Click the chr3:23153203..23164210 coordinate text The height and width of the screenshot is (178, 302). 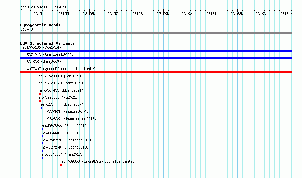[x=44, y=7]
